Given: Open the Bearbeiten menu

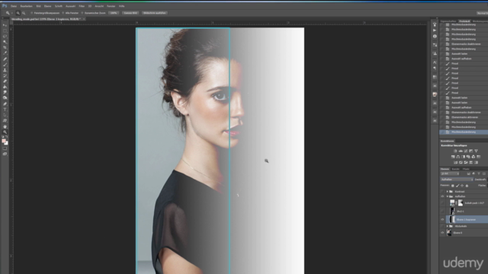Looking at the screenshot, I should [27, 6].
